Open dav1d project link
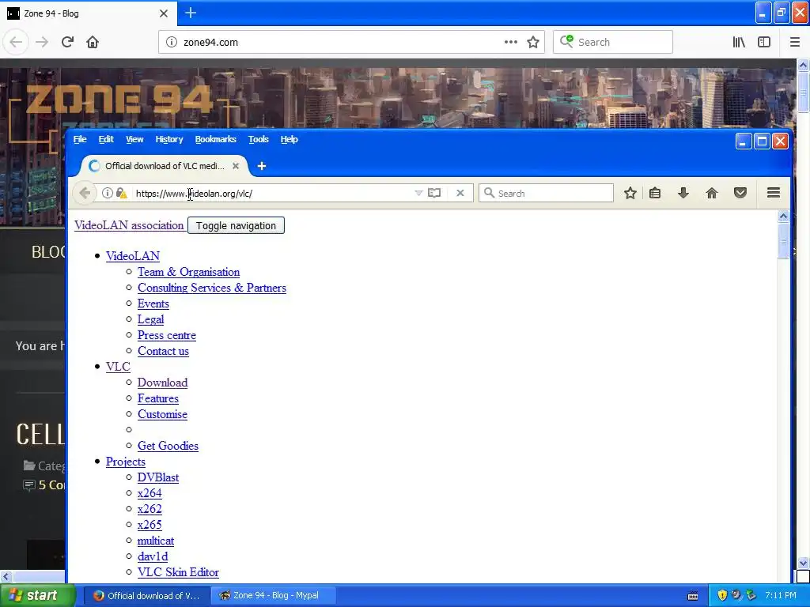The height and width of the screenshot is (607, 810). coord(153,556)
